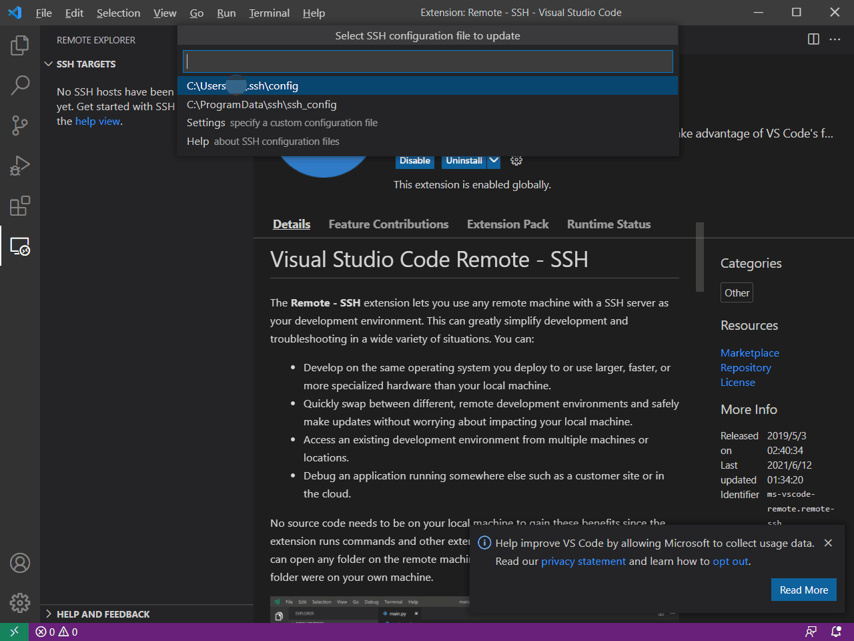Viewport: 854px width, 641px height.
Task: Open the privacy statement link
Action: (583, 561)
